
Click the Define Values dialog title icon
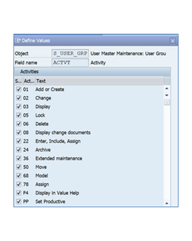(18, 40)
